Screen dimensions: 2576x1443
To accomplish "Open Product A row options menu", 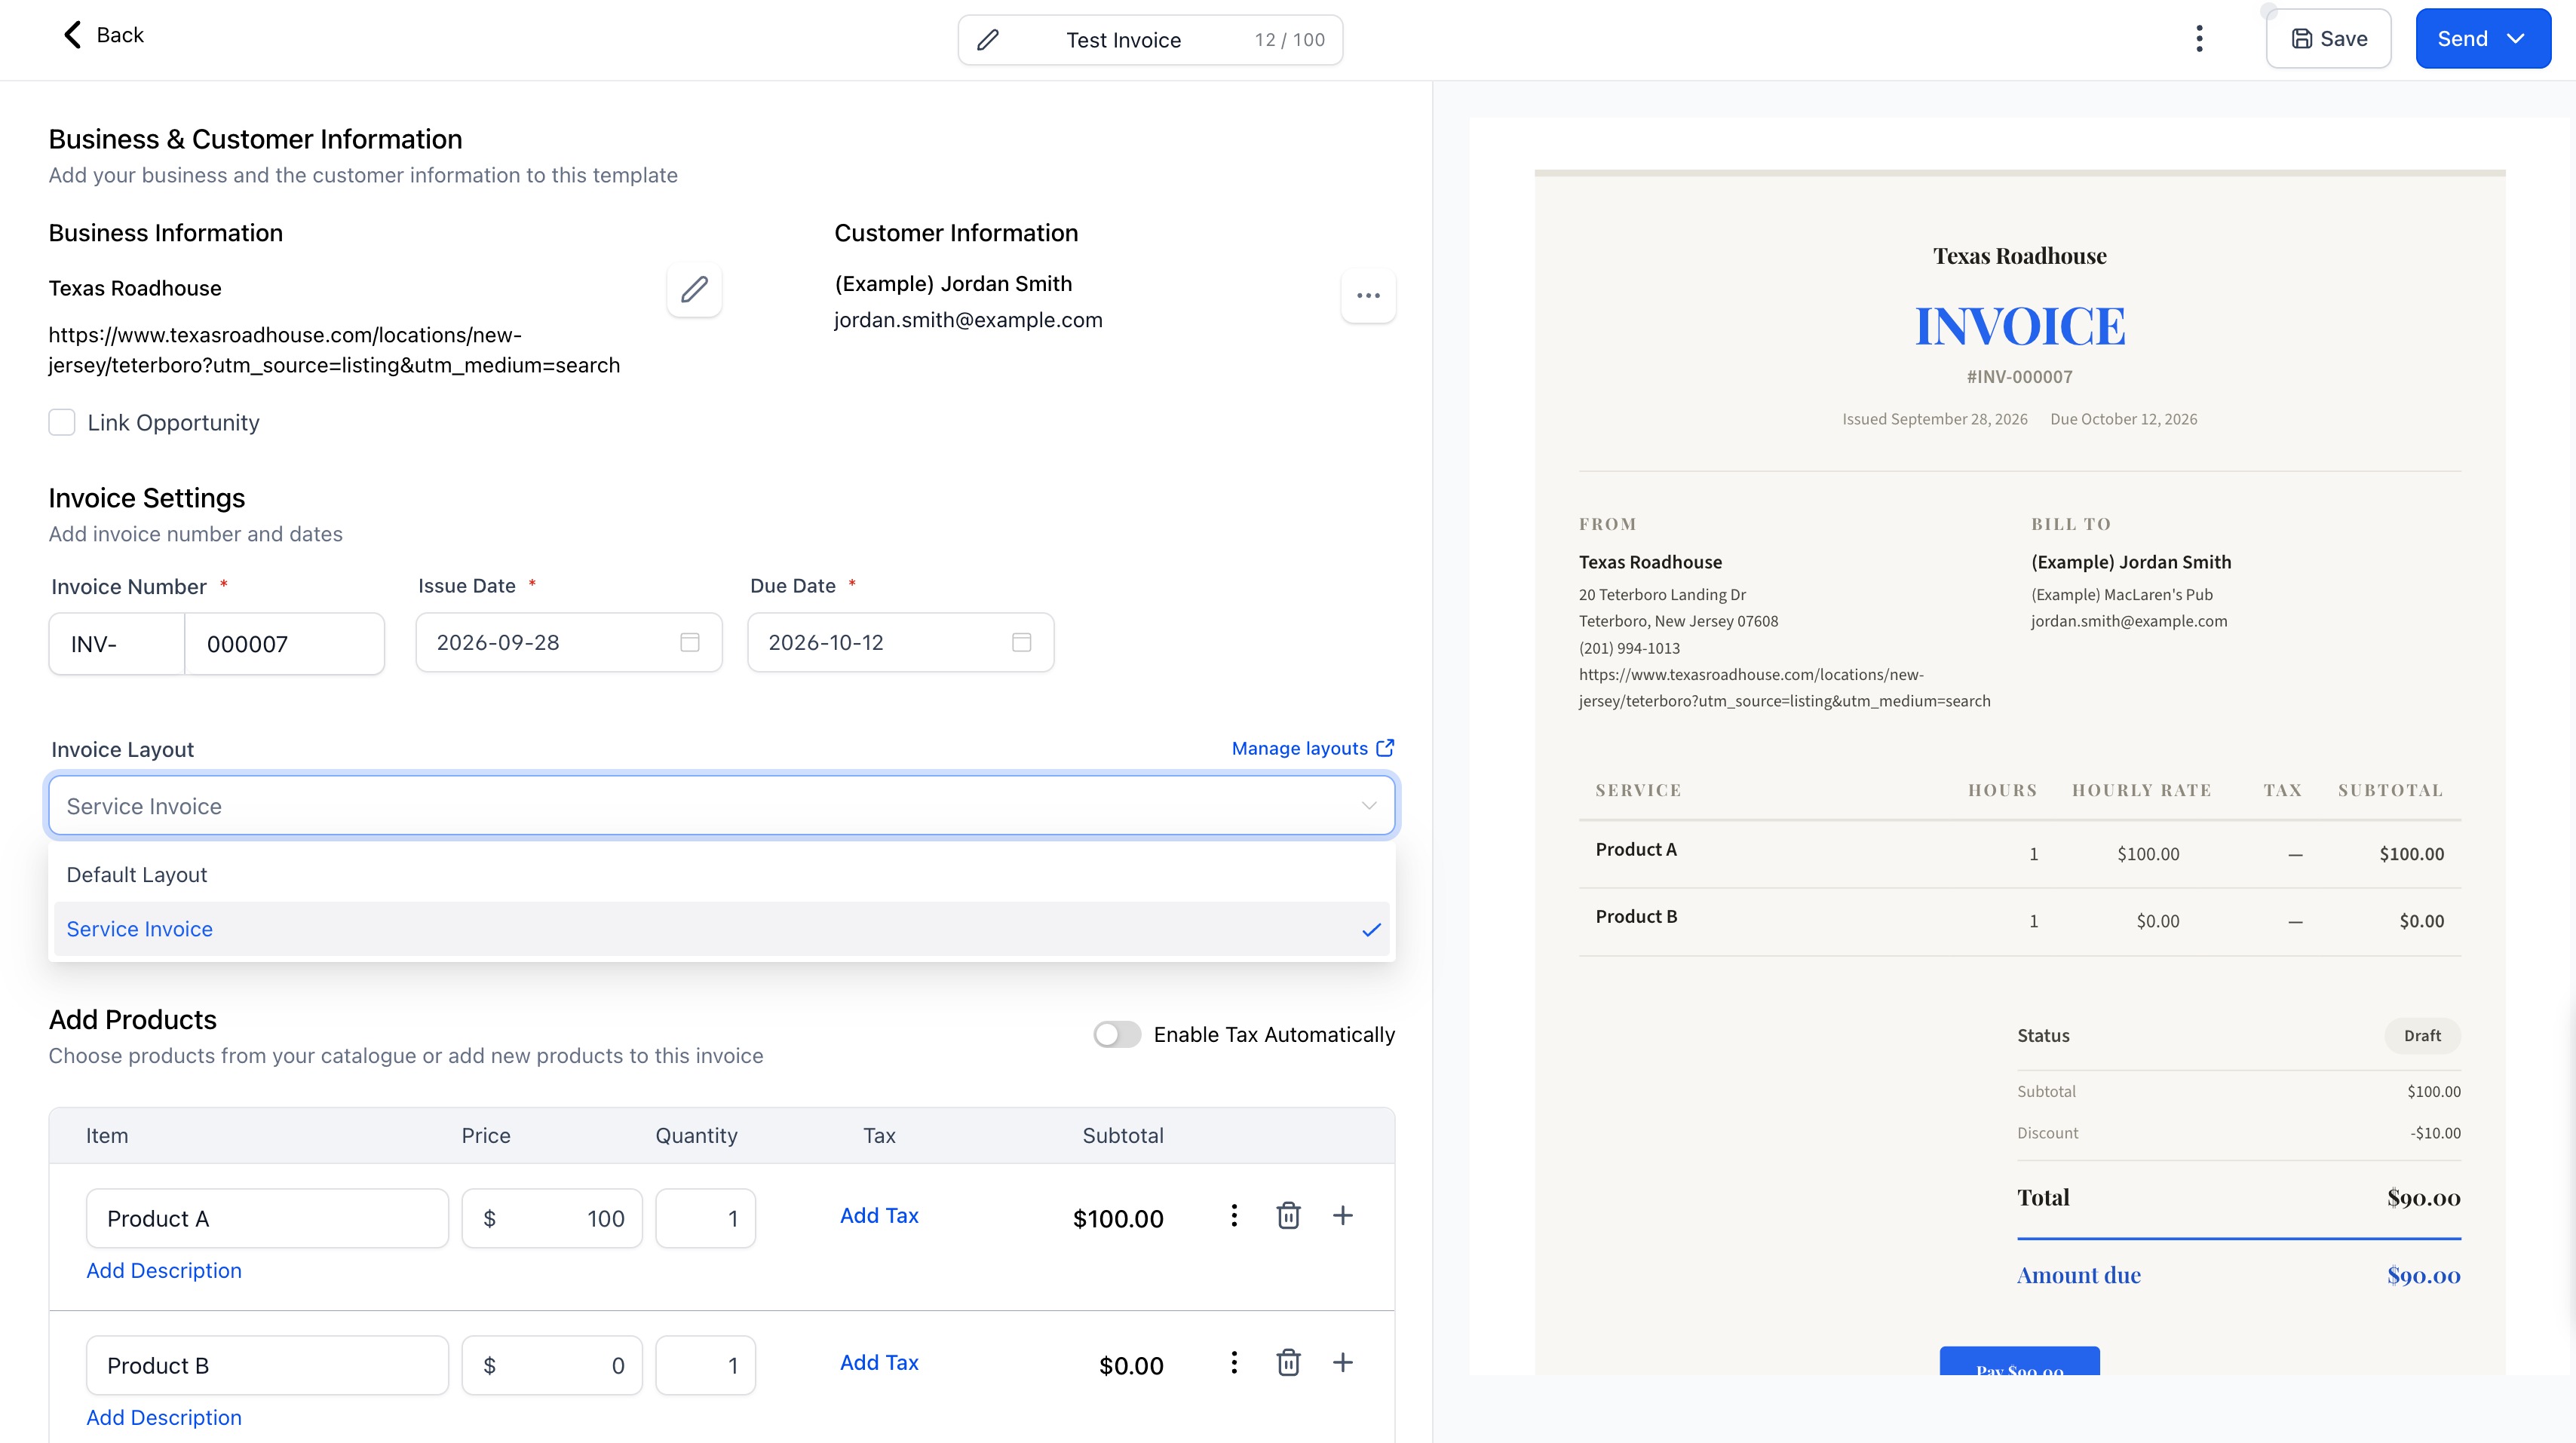I will tap(1234, 1215).
